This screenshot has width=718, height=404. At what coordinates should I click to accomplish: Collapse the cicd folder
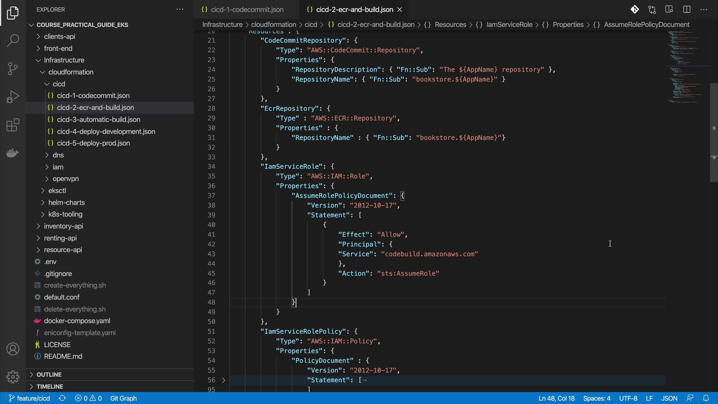click(59, 84)
